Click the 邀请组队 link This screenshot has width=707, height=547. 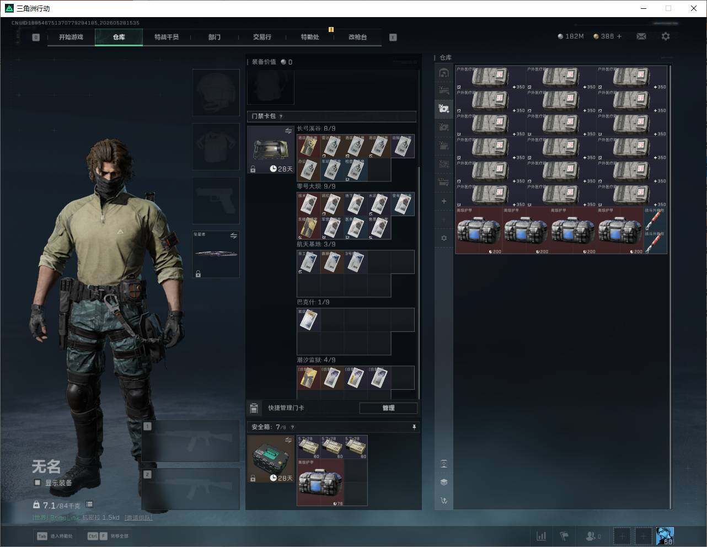[x=138, y=518]
